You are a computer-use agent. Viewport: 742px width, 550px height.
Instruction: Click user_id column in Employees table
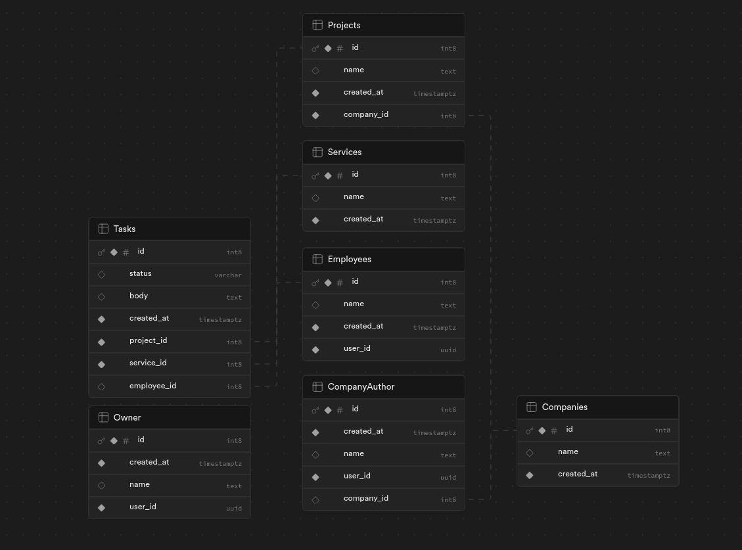(384, 350)
